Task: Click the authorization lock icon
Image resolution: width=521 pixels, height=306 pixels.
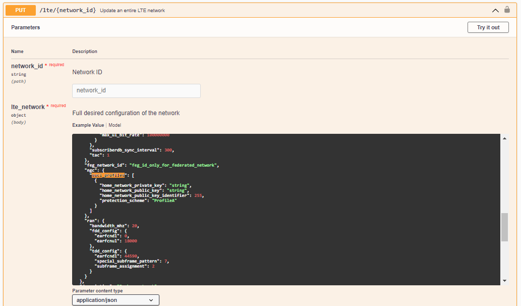Action: click(x=507, y=10)
